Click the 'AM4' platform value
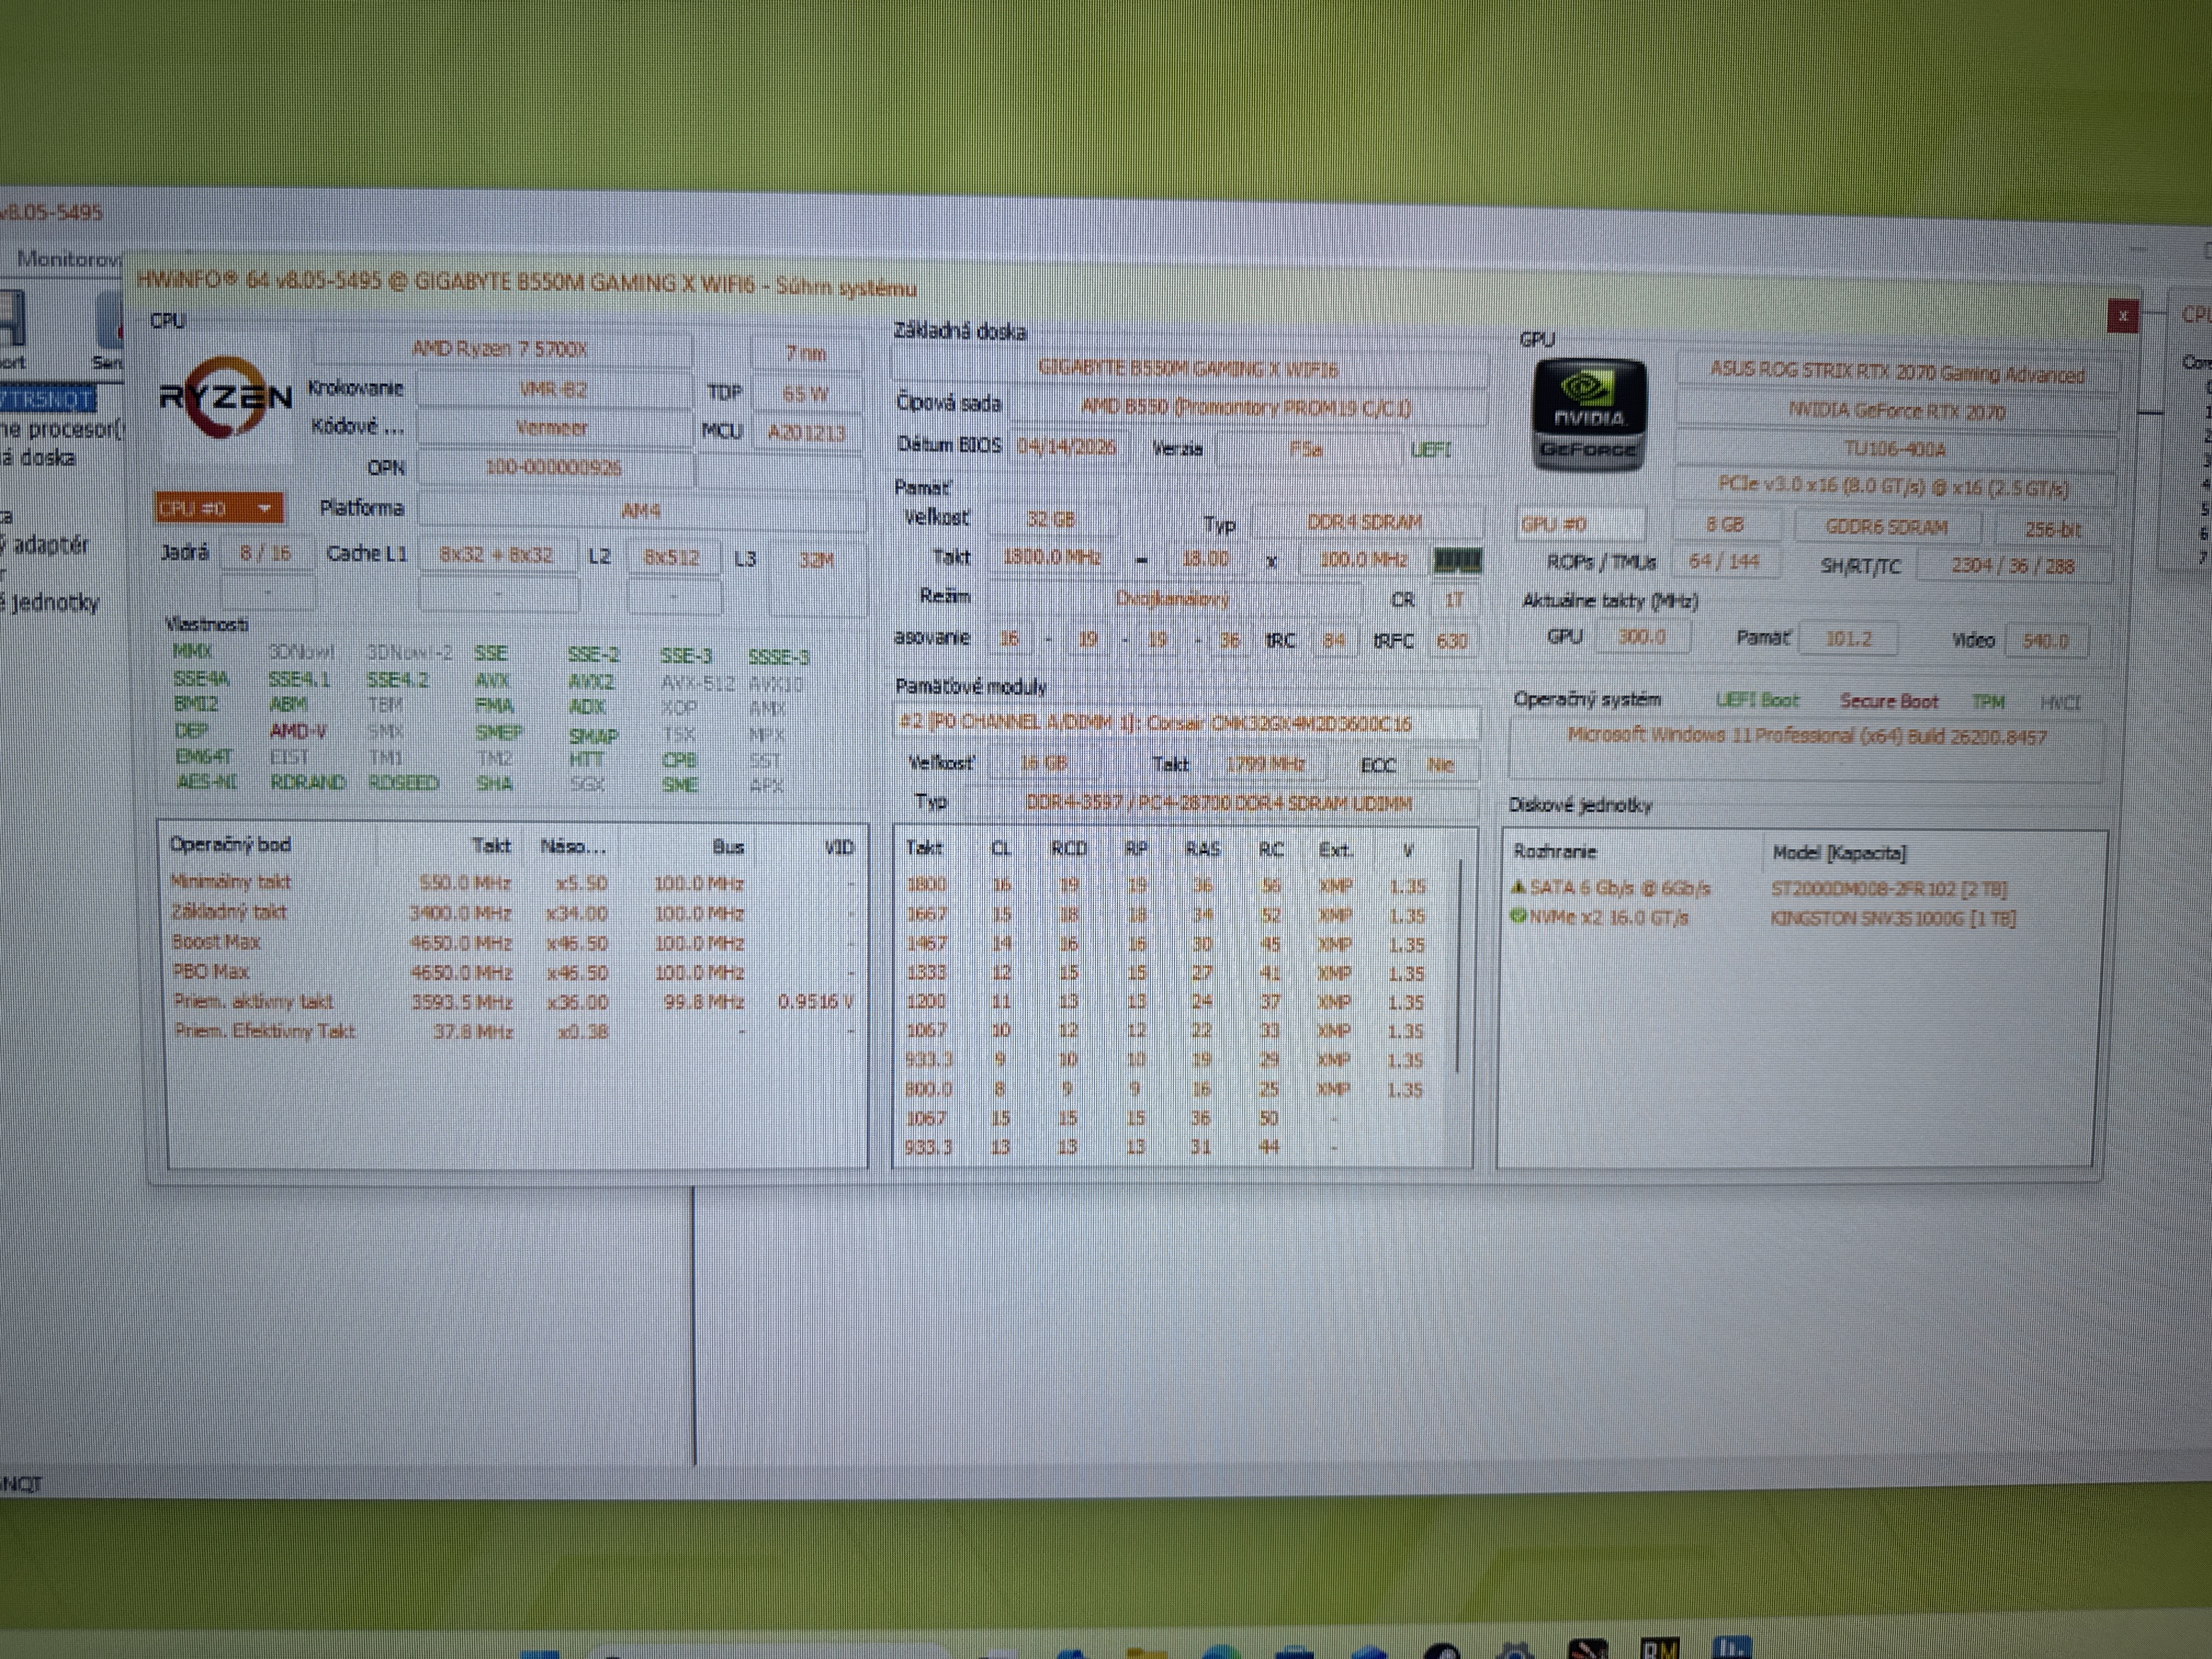 click(x=641, y=511)
